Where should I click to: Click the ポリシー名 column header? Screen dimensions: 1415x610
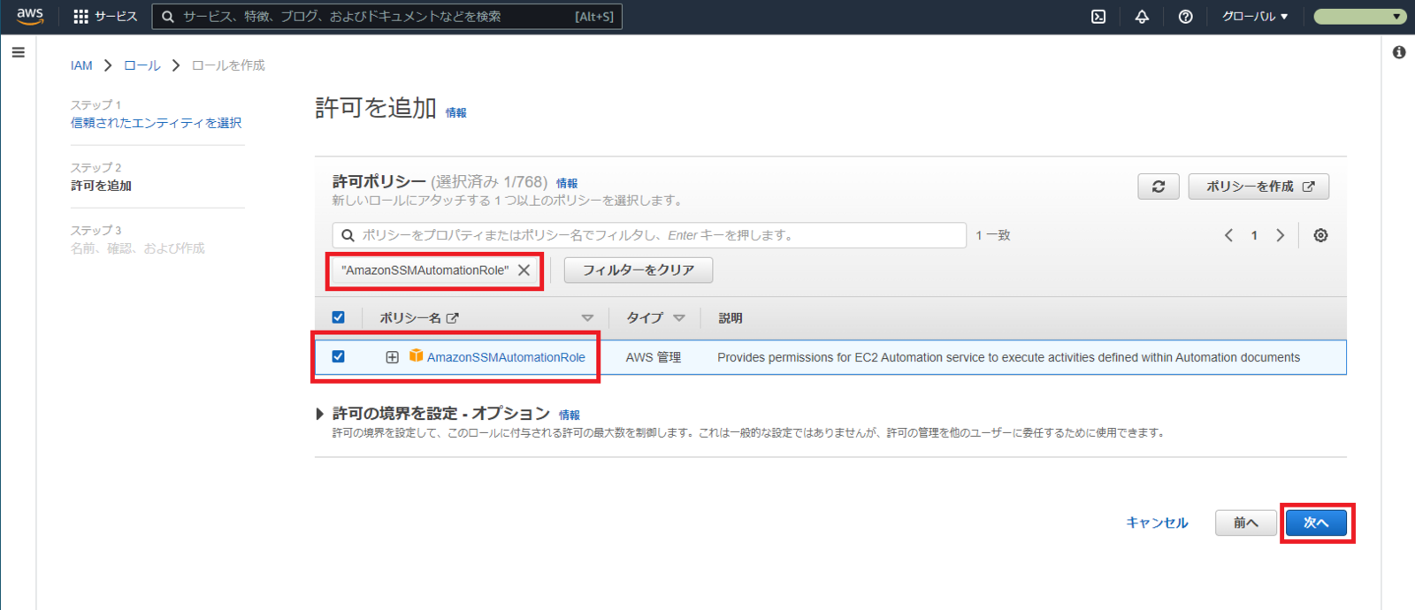[x=410, y=317]
